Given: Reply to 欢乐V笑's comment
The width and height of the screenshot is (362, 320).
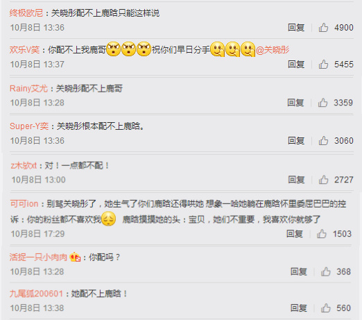Looking at the screenshot, I should [296, 64].
